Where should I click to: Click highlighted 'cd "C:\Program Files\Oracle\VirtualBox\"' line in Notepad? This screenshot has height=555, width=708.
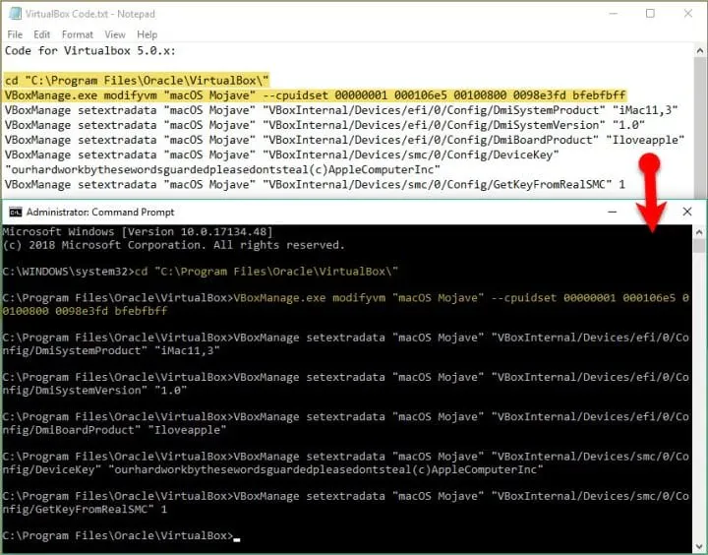click(137, 81)
